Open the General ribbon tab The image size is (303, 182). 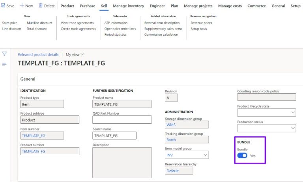278,6
